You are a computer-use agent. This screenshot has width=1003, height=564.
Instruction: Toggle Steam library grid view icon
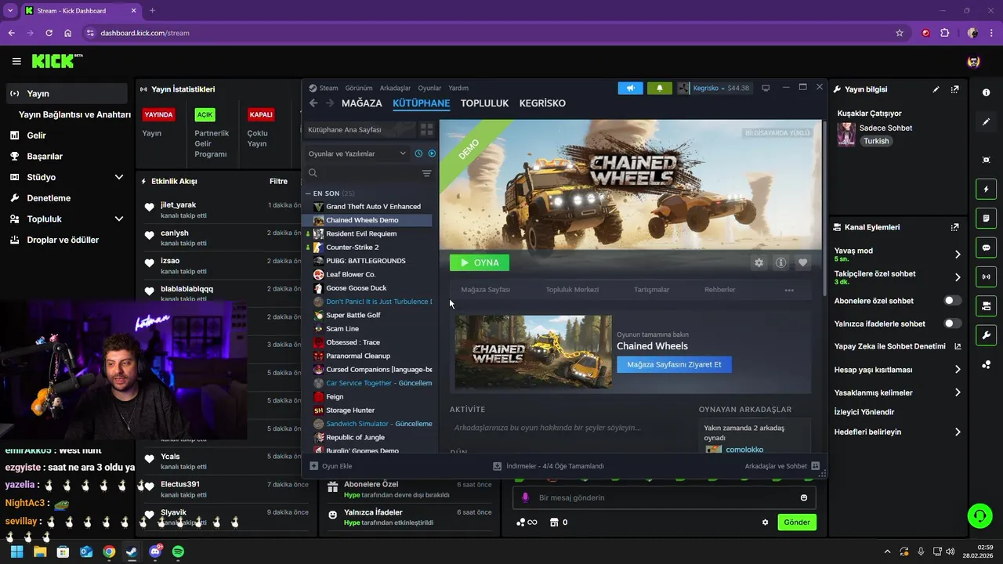coord(427,129)
